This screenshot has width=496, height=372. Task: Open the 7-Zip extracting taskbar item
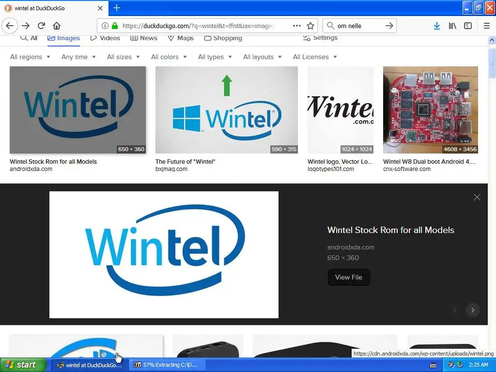click(x=168, y=365)
